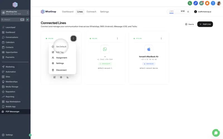Click the WhatSnap logo in header
Image resolution: width=223 pixels, height=139 pixels.
[x=48, y=11]
